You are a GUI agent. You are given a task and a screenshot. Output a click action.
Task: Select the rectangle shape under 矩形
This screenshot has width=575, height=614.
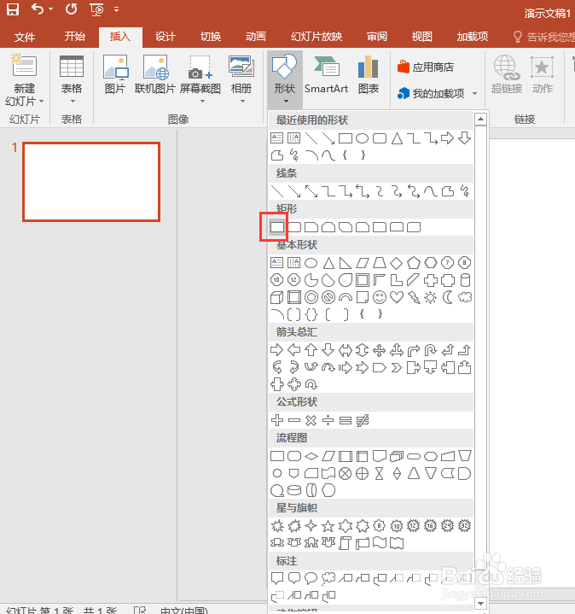[277, 227]
